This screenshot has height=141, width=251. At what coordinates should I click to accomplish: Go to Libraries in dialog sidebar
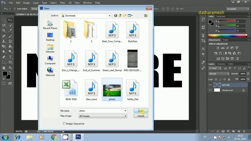tap(50, 49)
